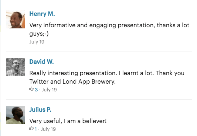Click July 19 date under David's comment
The width and height of the screenshot is (197, 136).
pyautogui.click(x=49, y=90)
